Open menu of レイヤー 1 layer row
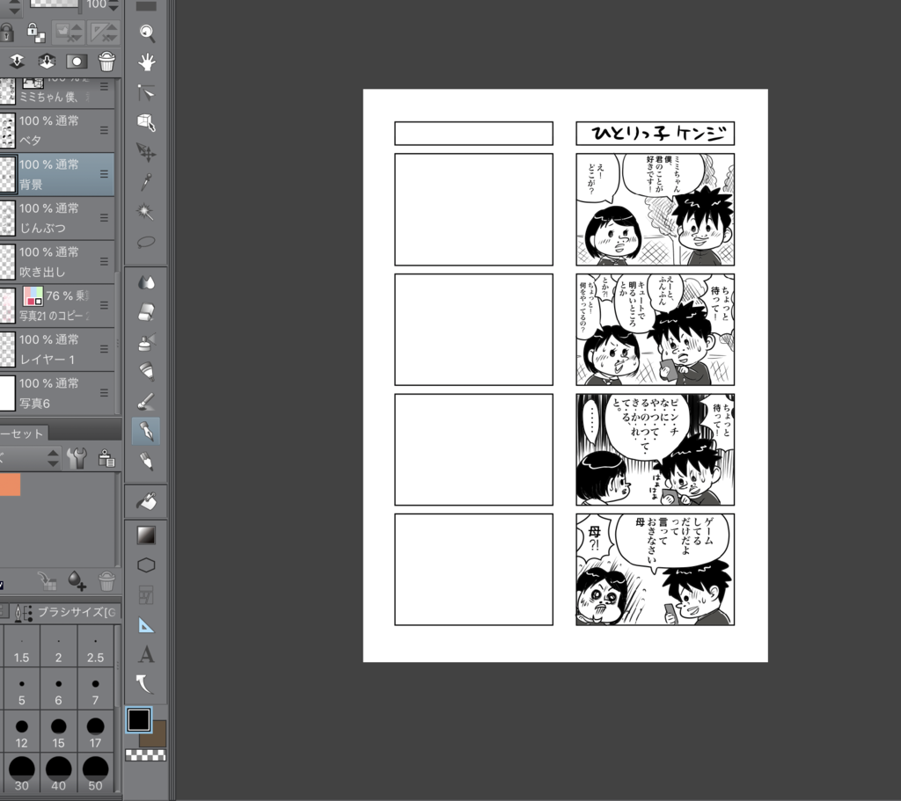This screenshot has height=801, width=901. point(104,348)
